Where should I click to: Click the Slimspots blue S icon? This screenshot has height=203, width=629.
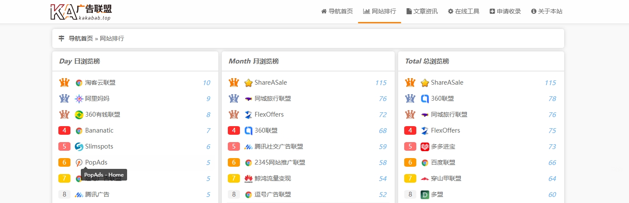pos(79,147)
